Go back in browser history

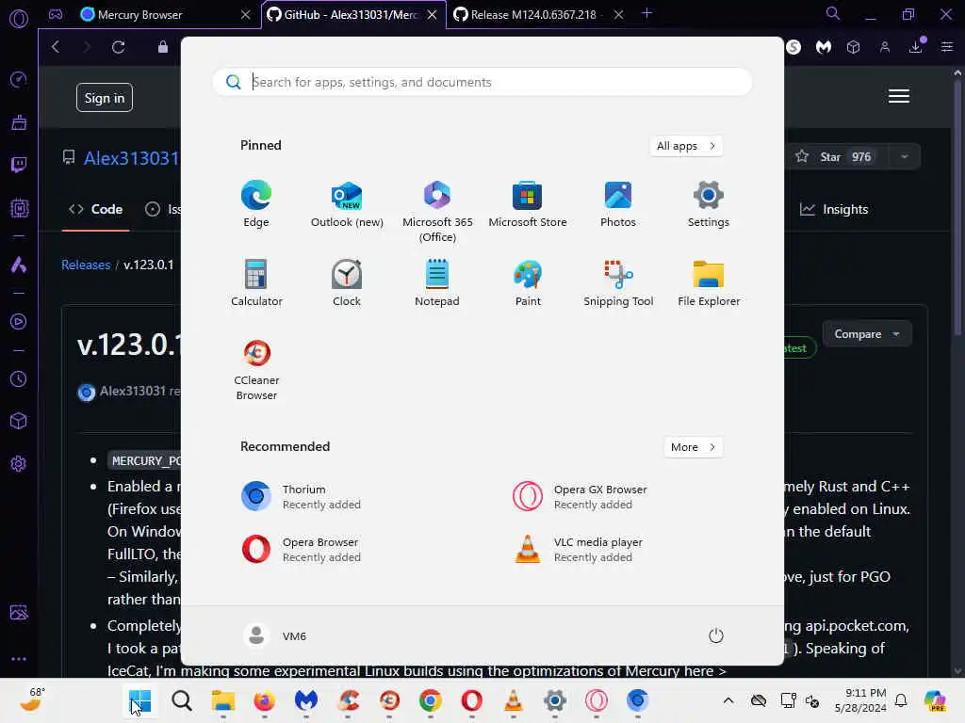pyautogui.click(x=56, y=47)
